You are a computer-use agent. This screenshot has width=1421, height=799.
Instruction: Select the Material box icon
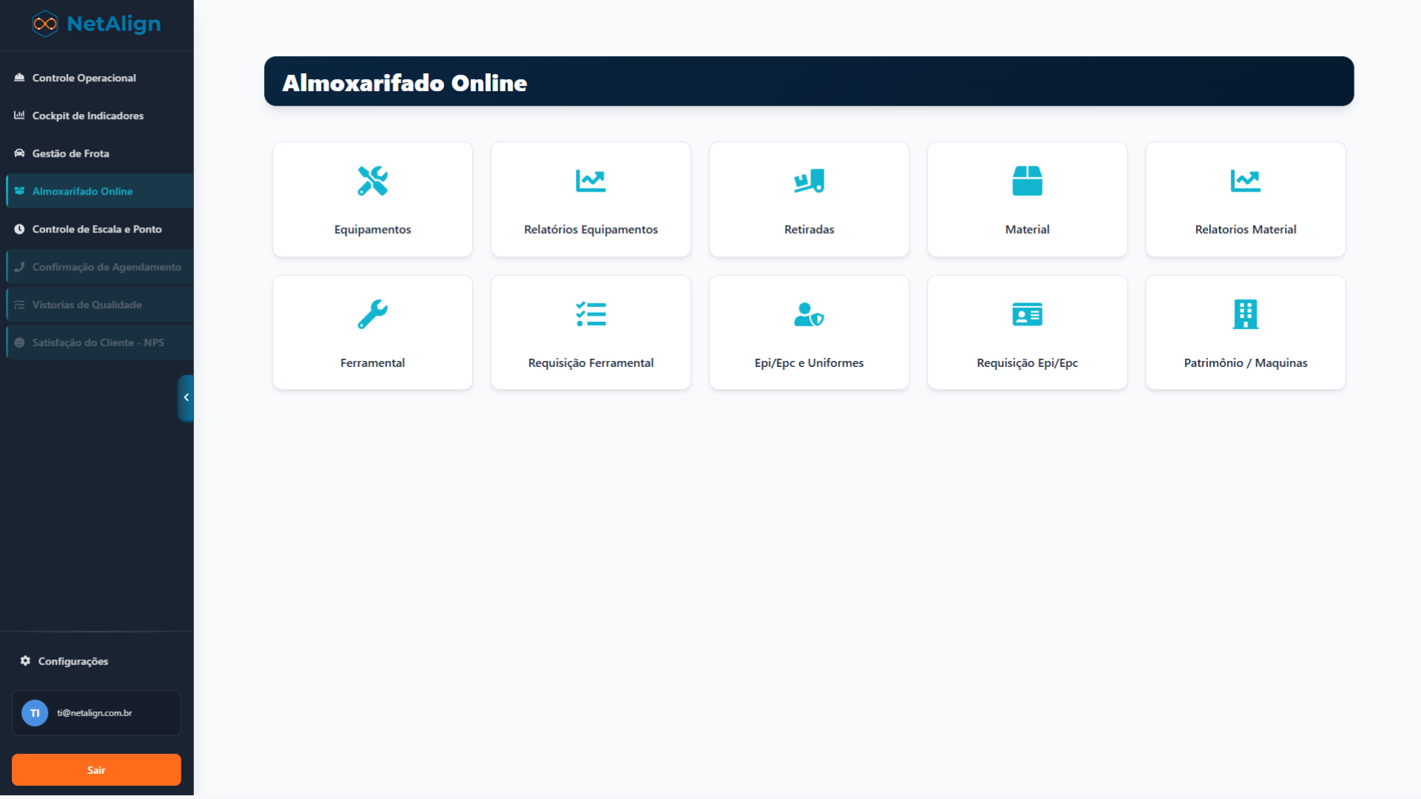pos(1027,181)
